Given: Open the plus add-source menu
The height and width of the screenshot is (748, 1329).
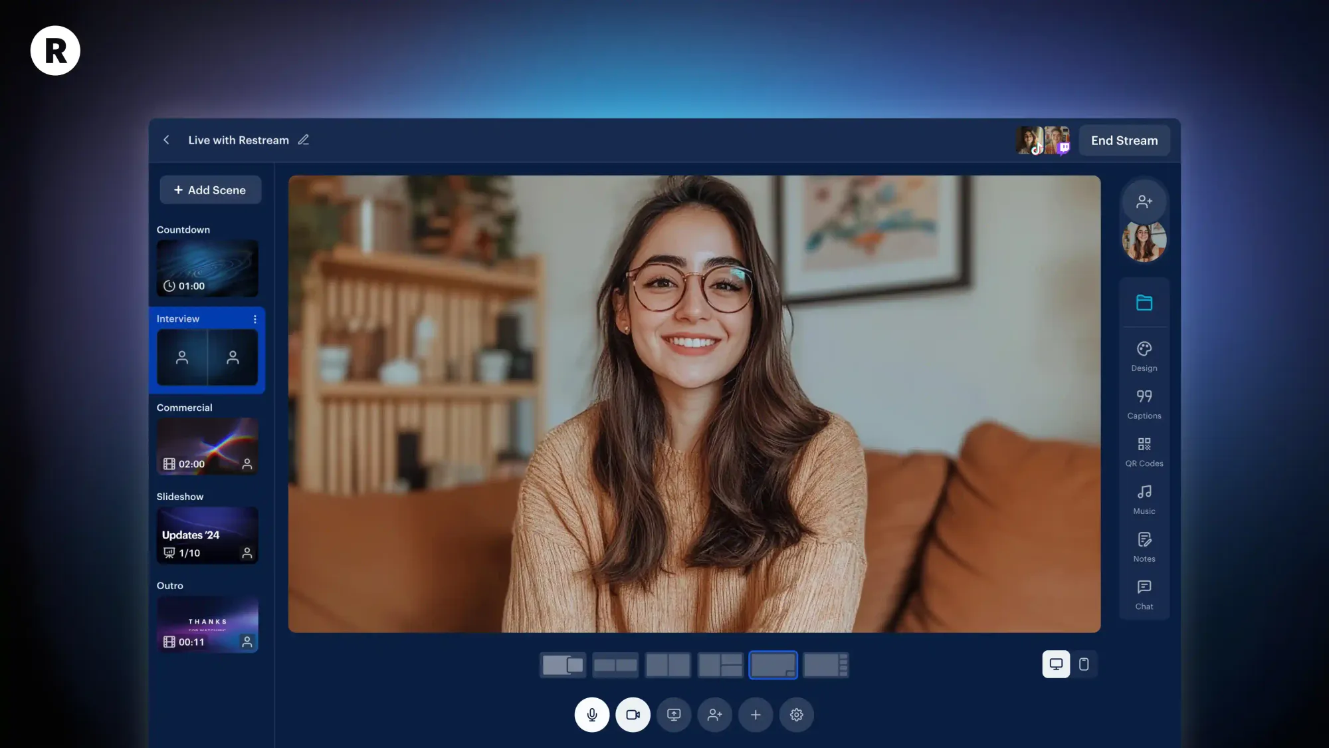Looking at the screenshot, I should click(756, 715).
